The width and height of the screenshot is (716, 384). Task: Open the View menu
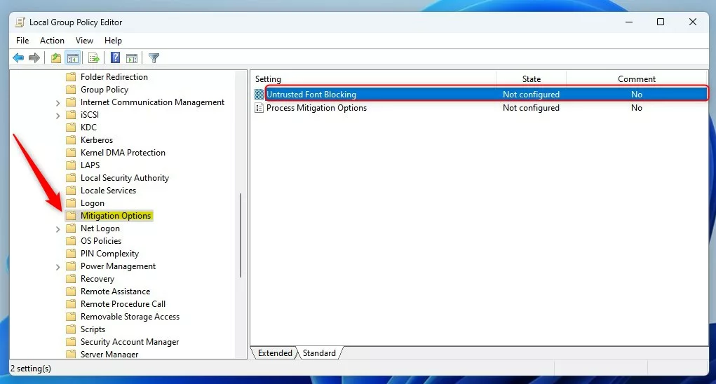[x=84, y=41]
